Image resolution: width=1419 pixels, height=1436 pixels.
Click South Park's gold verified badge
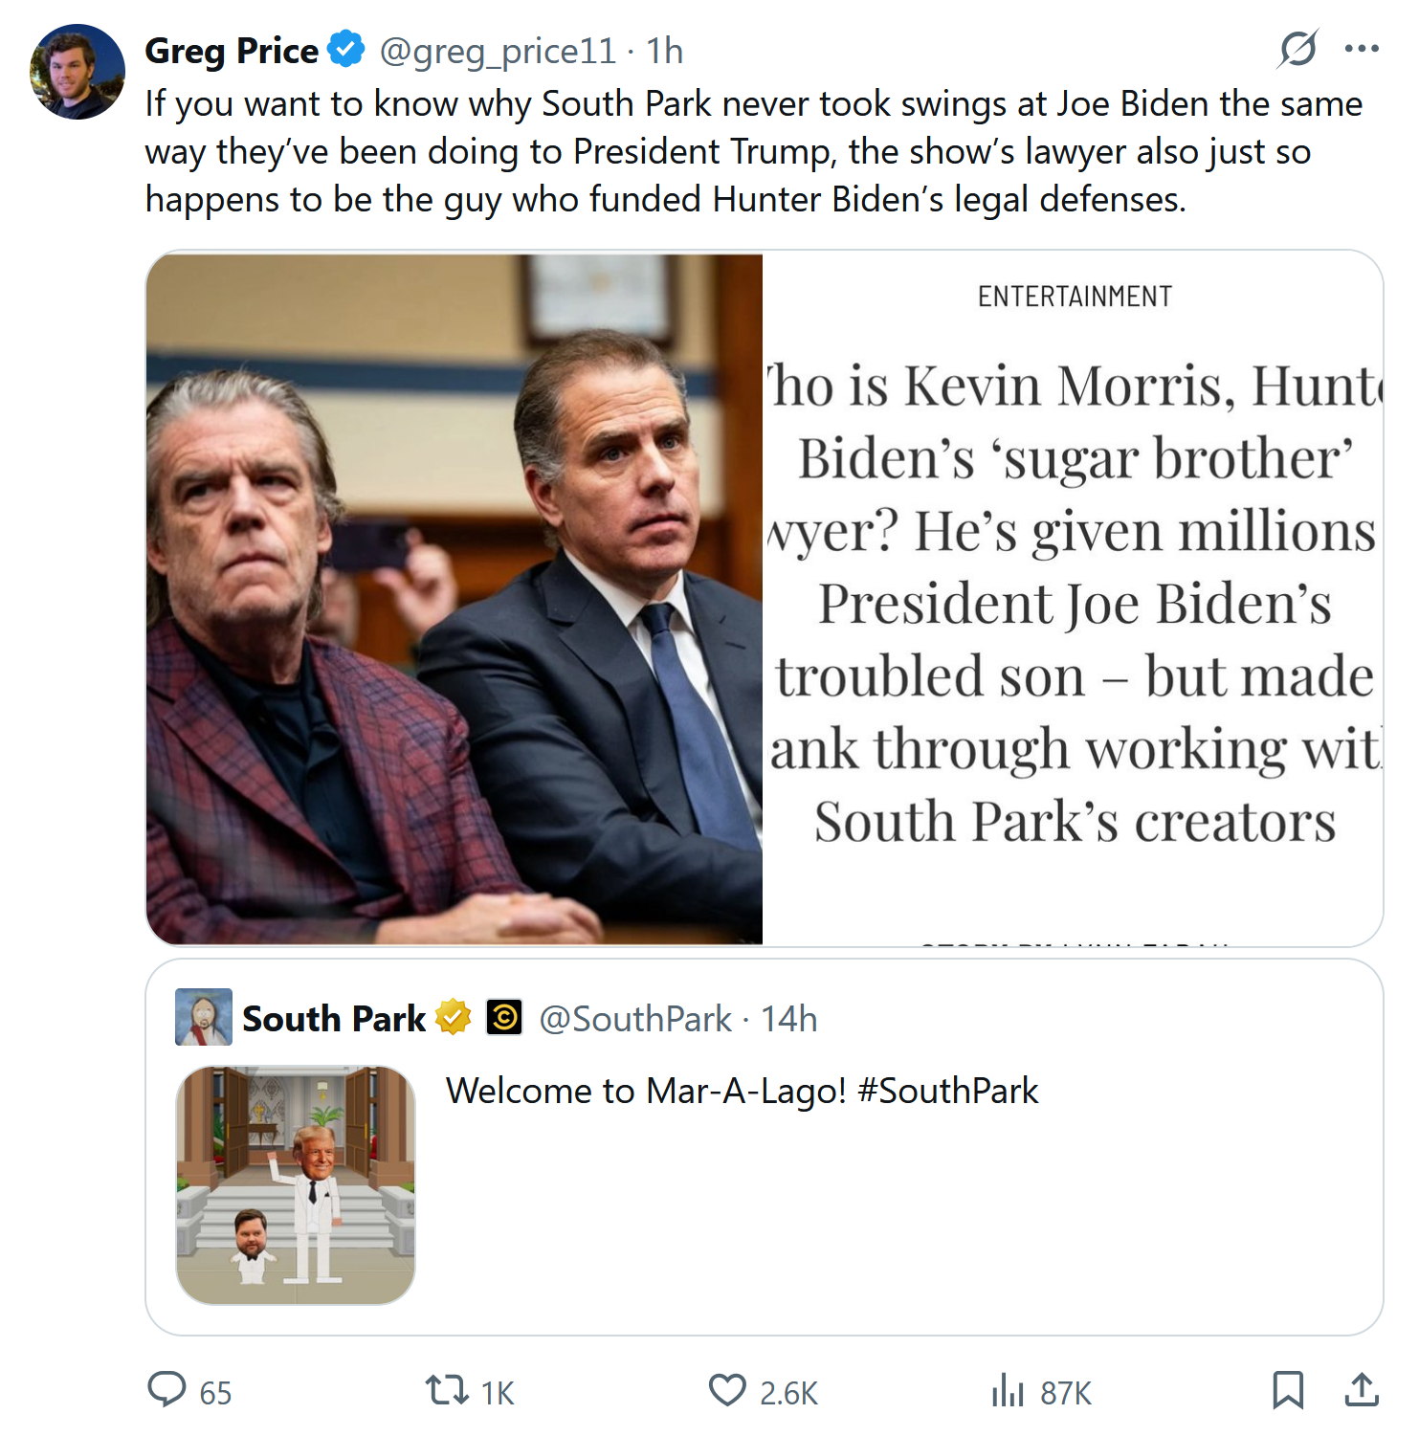(454, 1017)
